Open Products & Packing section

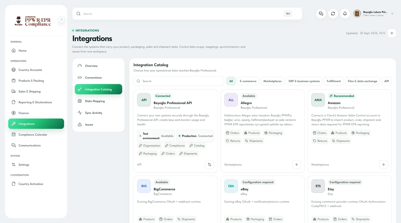tap(36, 81)
